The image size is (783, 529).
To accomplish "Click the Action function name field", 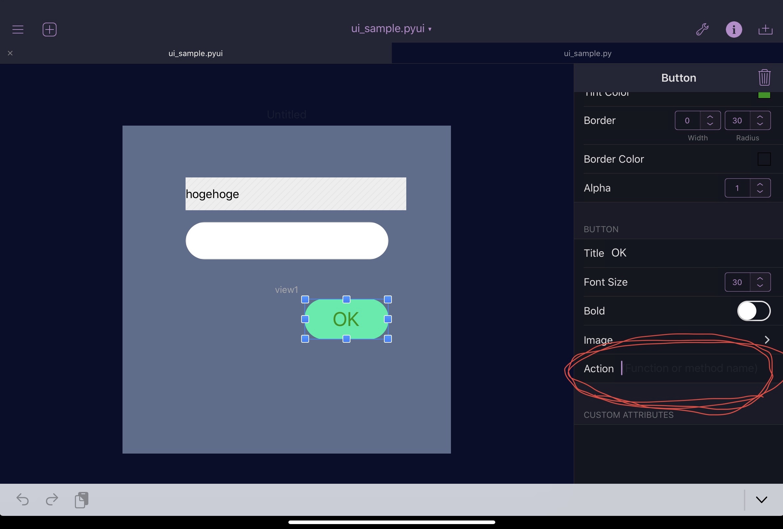I will pos(691,369).
